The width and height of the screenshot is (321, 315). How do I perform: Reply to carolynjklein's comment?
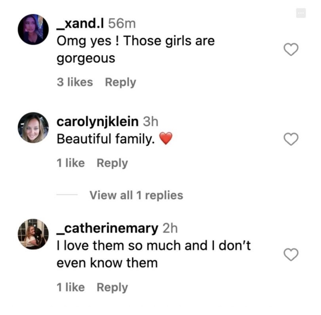coord(112,163)
